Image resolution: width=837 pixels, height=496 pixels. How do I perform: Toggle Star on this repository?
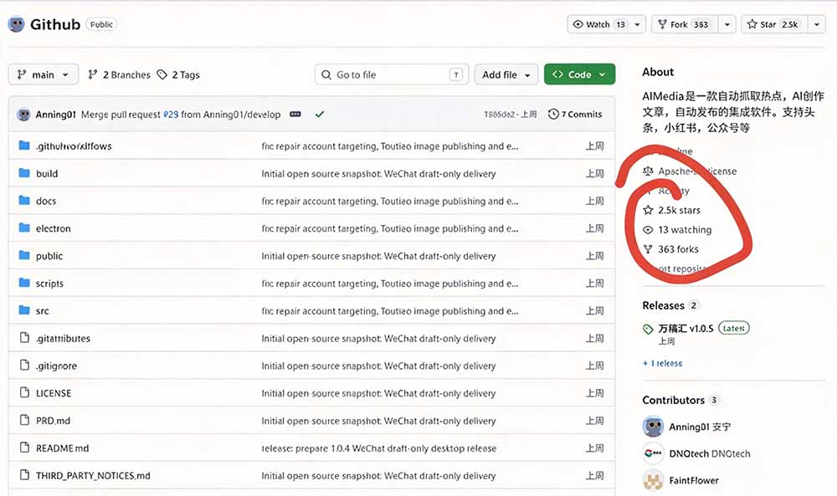(774, 24)
